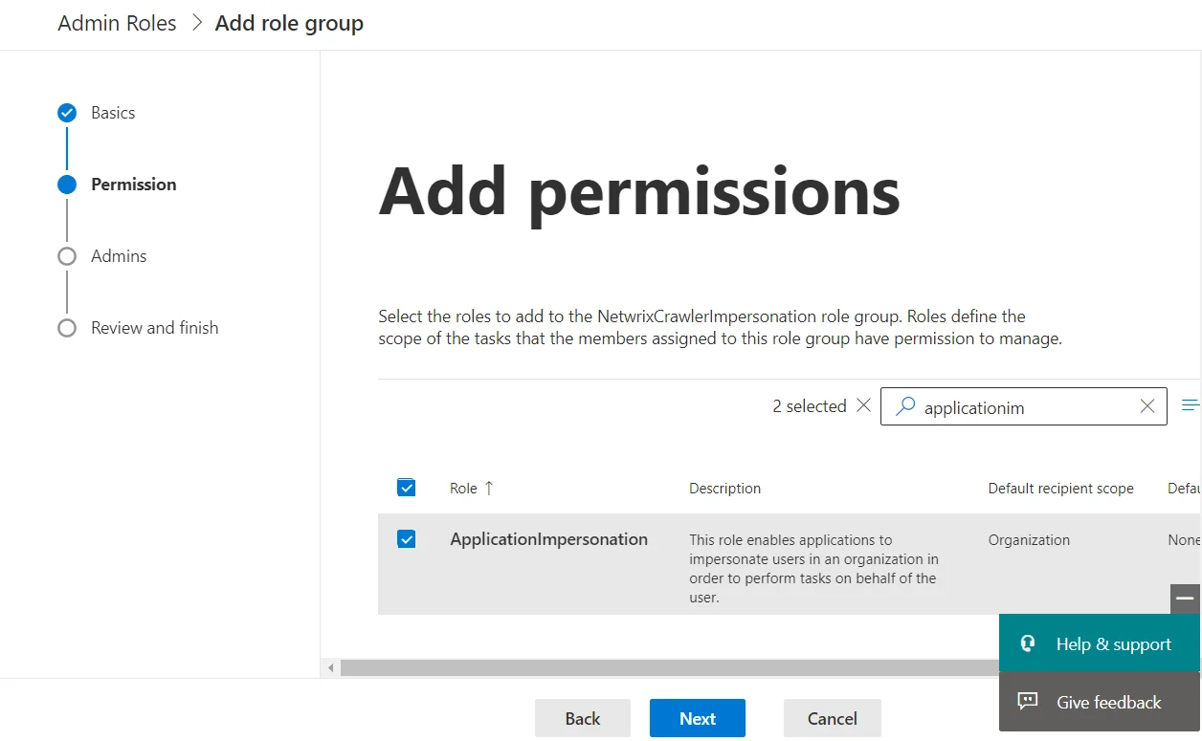Clear the 2 selected roles

pos(863,405)
